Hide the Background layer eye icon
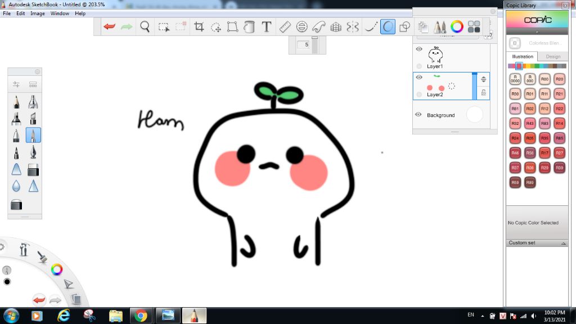The image size is (576, 324). pyautogui.click(x=418, y=115)
